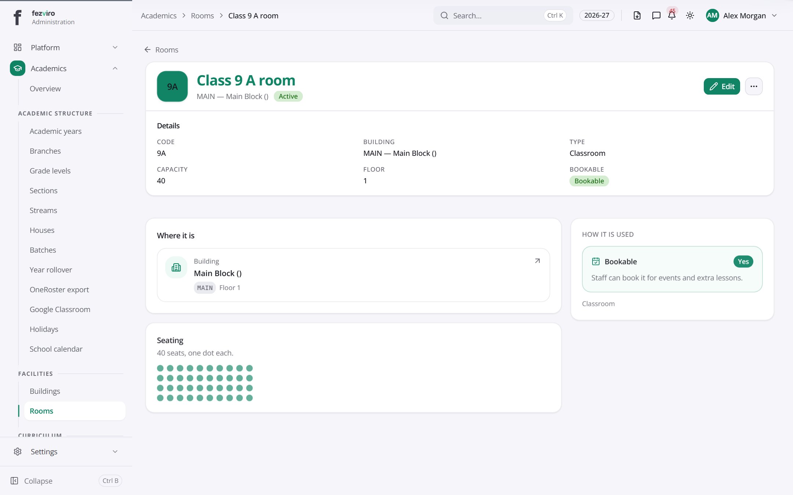Select Buildings under Facilities

click(45, 391)
